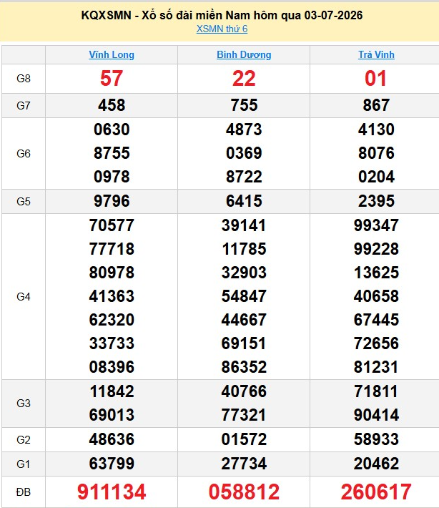Click the G2 row label

[x=24, y=440]
